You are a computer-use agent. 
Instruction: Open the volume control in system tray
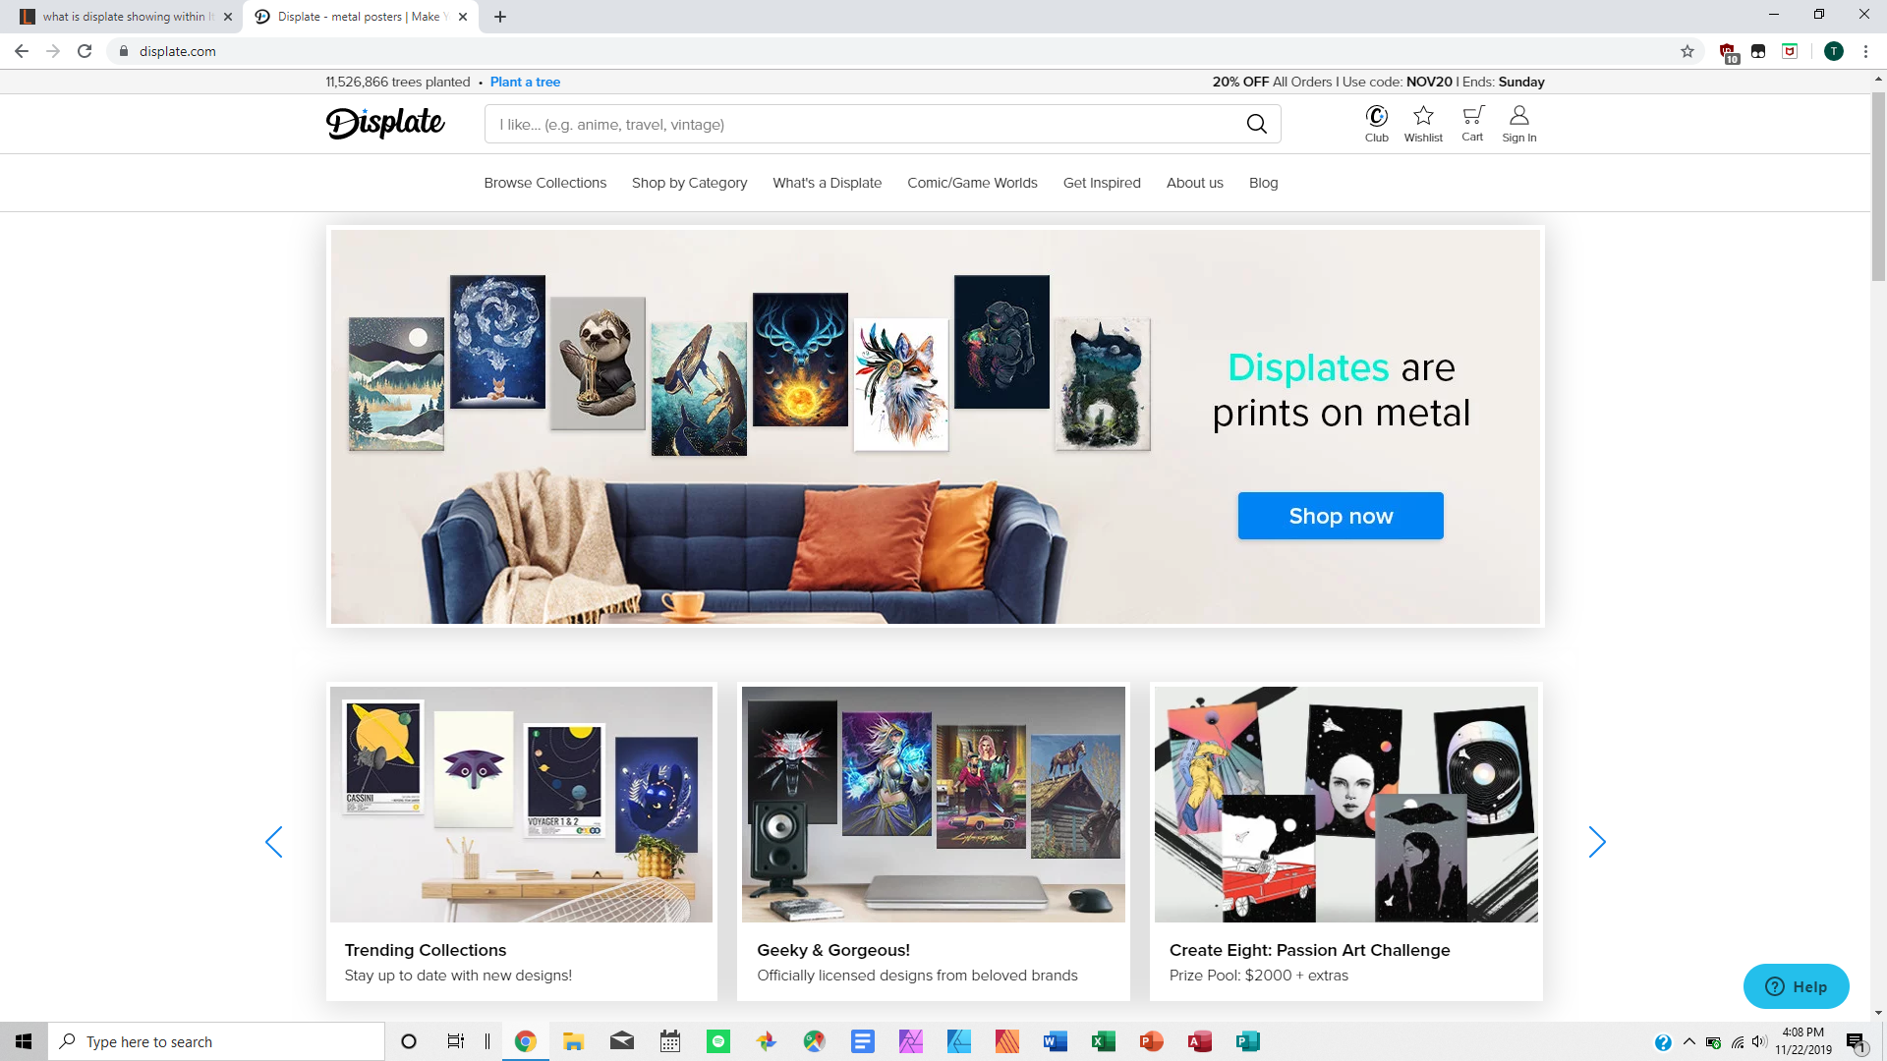1759,1041
